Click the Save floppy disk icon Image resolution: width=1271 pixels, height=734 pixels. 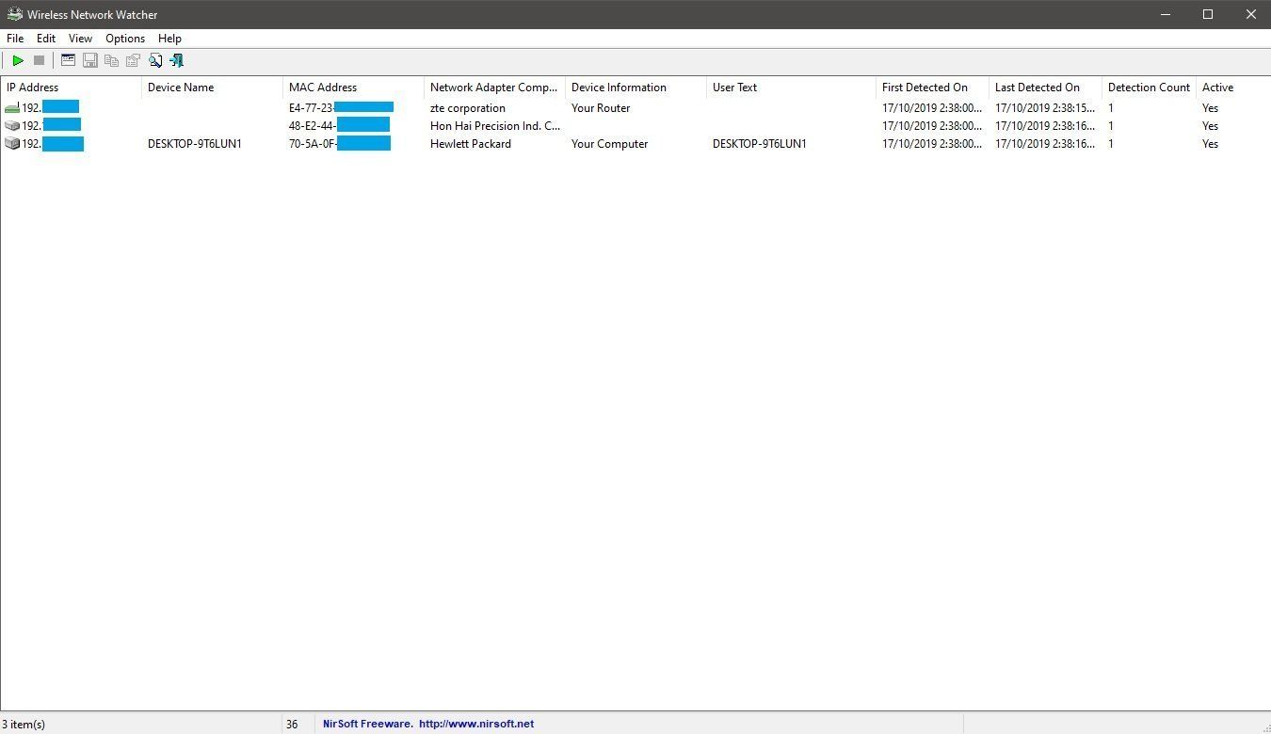pos(90,60)
